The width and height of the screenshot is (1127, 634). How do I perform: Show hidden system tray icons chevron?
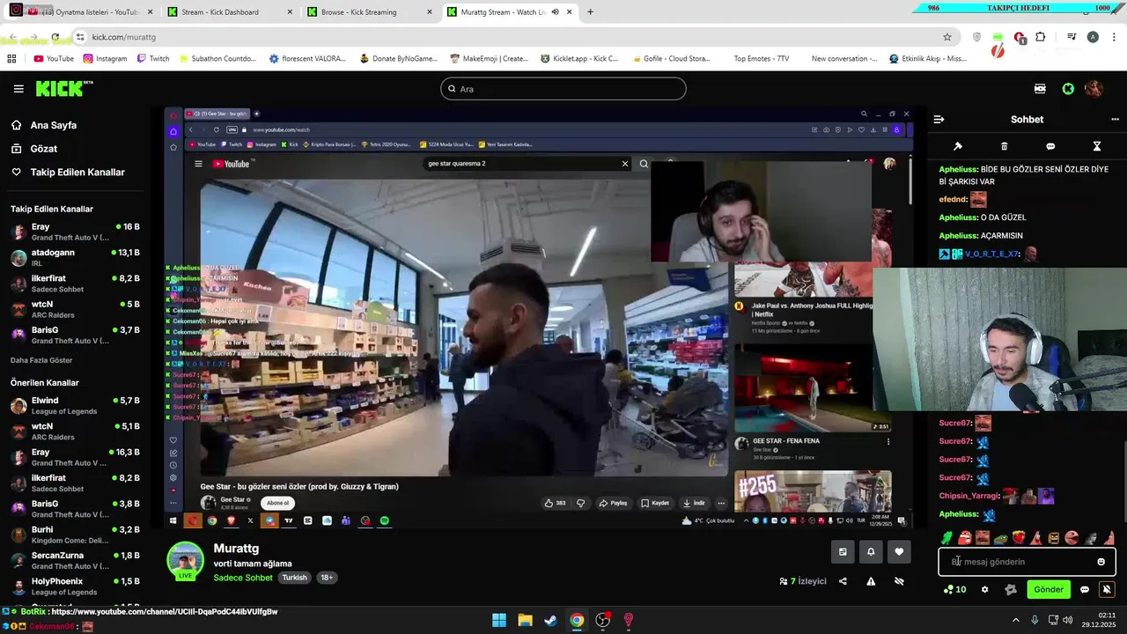(1015, 620)
